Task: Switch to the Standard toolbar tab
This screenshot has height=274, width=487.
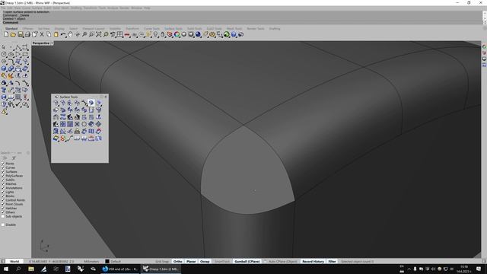Action: [11, 29]
